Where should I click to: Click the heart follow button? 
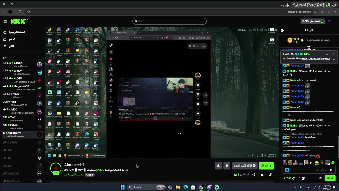[227, 166]
